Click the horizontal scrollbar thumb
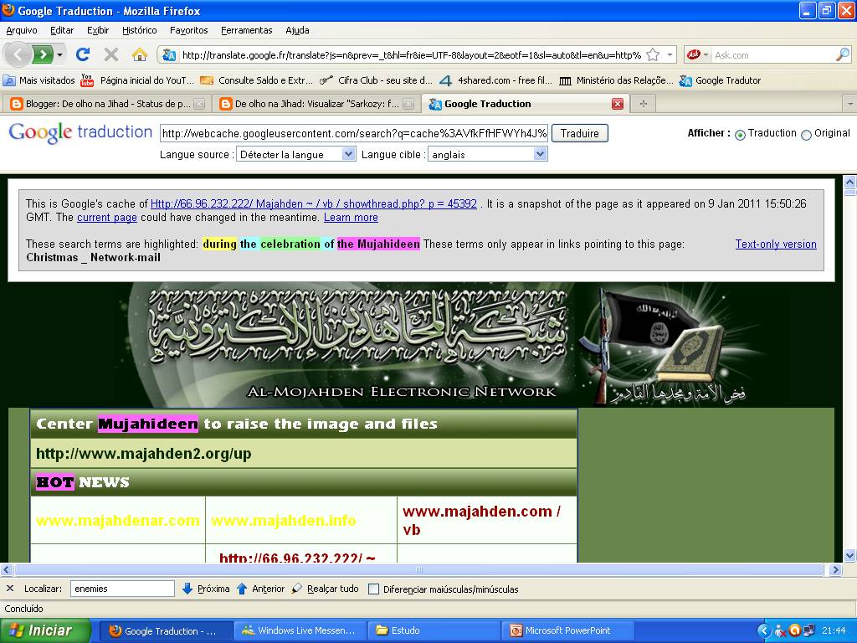This screenshot has height=643, width=857. pos(418,569)
